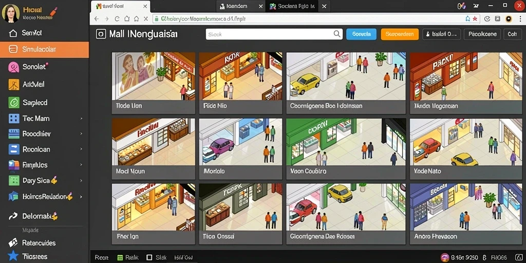Click the browser reload icon
526x263 pixels.
pyautogui.click(x=117, y=19)
